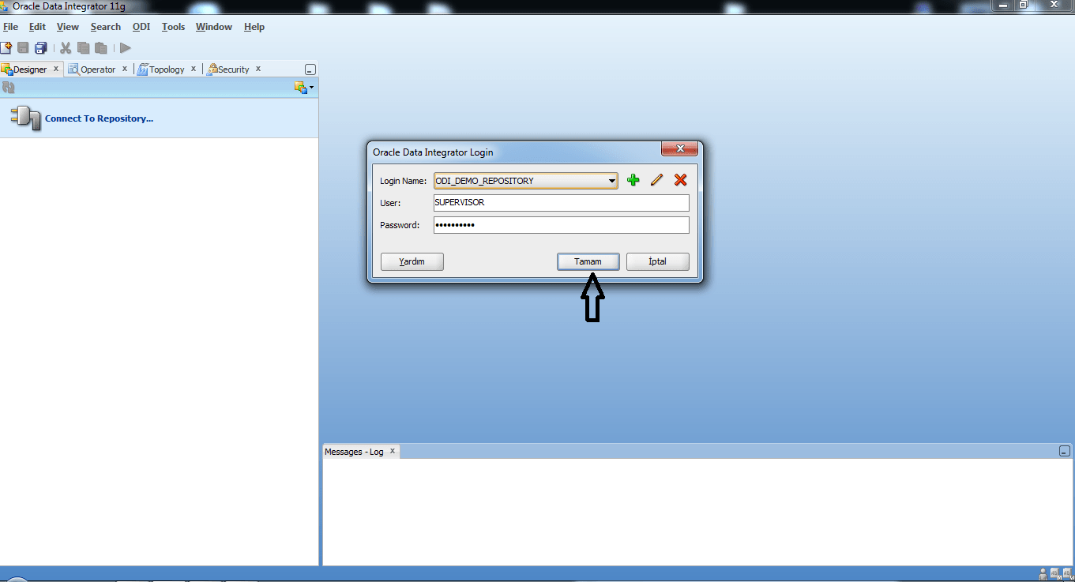Click the Save All icon
The image size is (1075, 582).
(x=40, y=47)
